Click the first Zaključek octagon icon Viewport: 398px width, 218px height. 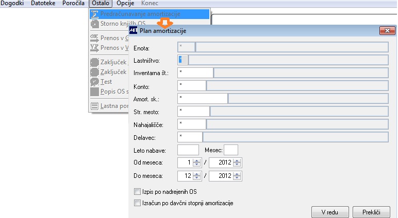point(94,62)
